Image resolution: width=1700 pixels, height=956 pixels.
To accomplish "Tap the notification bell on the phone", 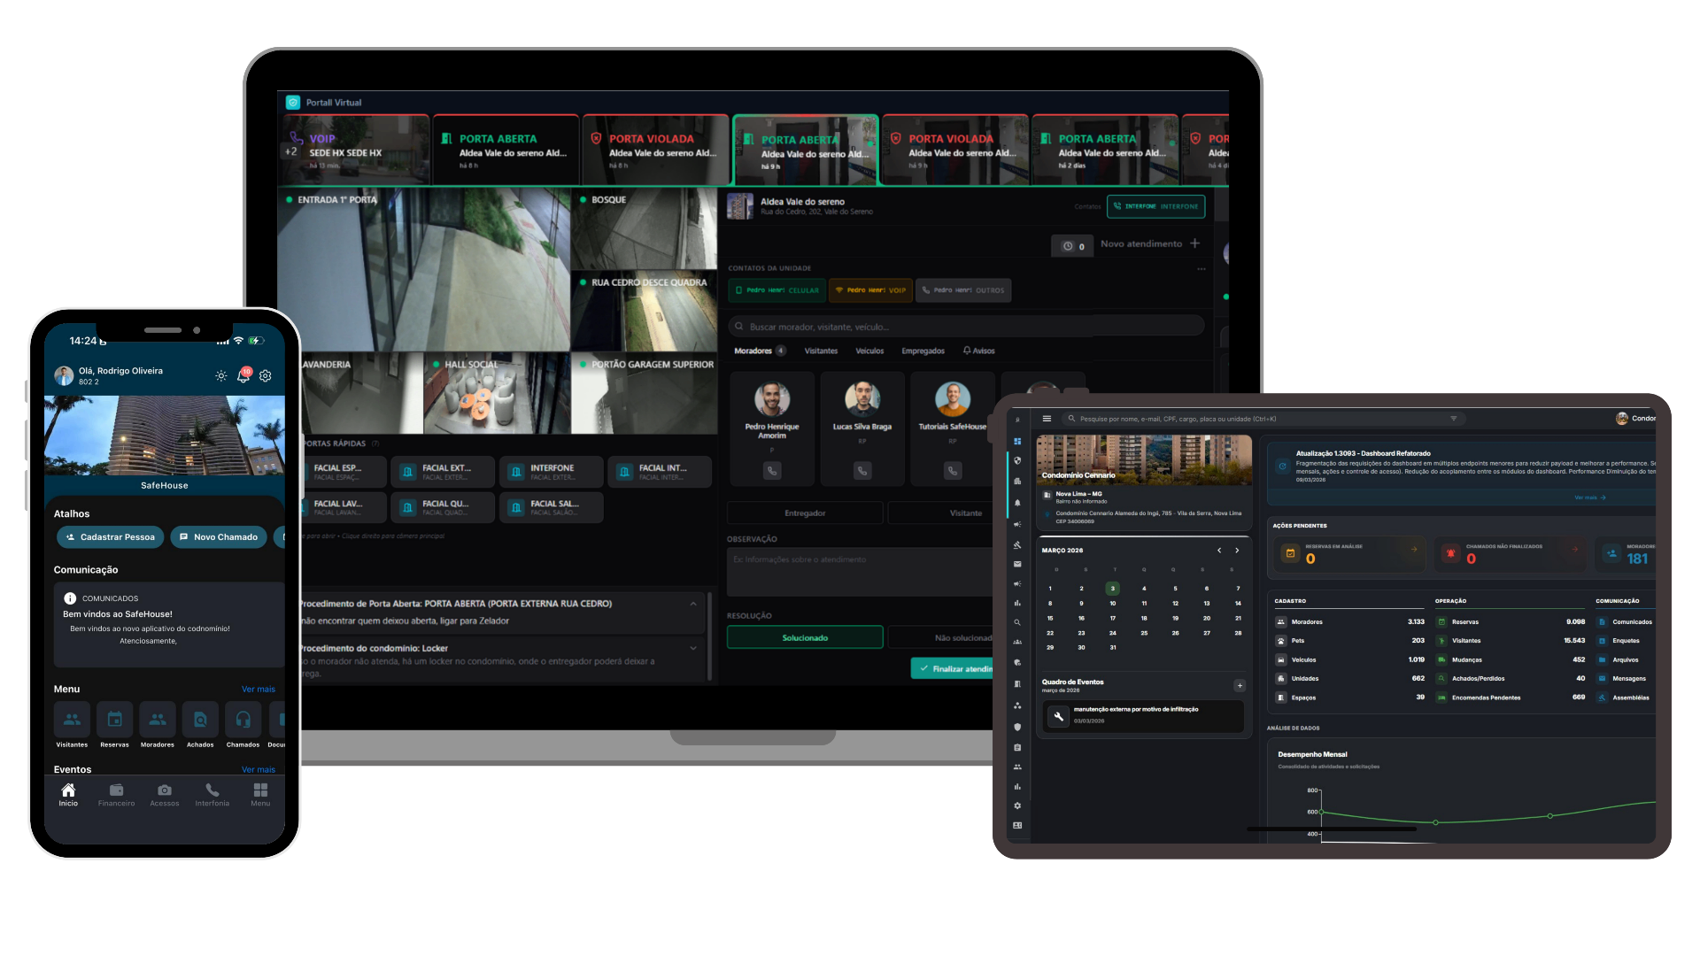I will 243,375.
